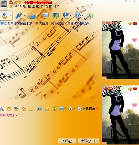
Task: Click the 发送(S) send button
Action: 86,141
